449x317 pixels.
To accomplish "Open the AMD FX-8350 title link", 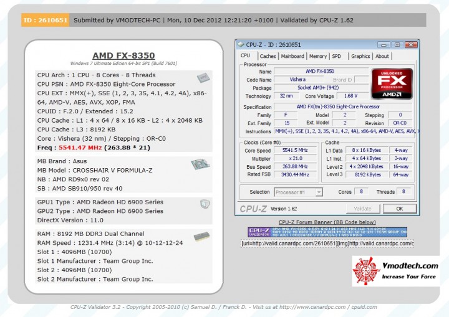I will coord(123,55).
